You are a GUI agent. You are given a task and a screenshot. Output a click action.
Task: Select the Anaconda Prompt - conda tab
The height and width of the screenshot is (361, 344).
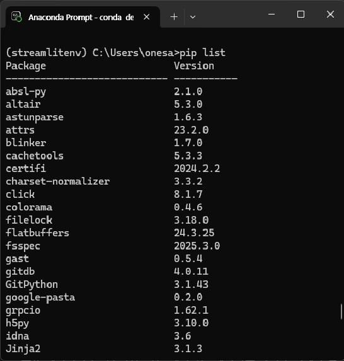(83, 17)
